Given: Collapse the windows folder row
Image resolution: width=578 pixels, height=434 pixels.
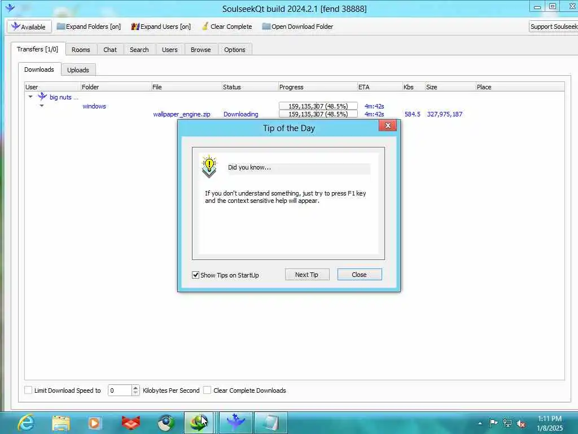Looking at the screenshot, I should [42, 106].
